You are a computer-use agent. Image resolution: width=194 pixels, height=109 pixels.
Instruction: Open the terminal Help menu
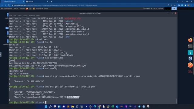tap(38, 16)
